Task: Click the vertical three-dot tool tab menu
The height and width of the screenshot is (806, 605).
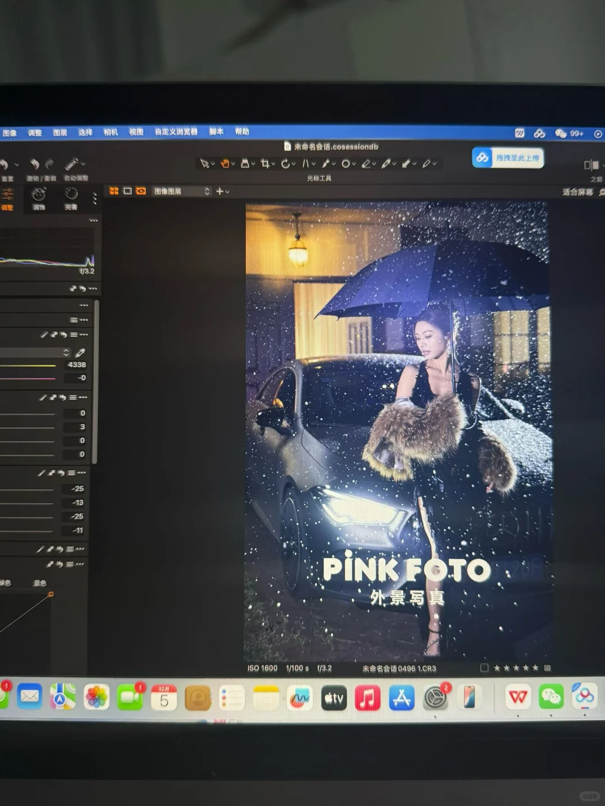Action: click(x=94, y=198)
